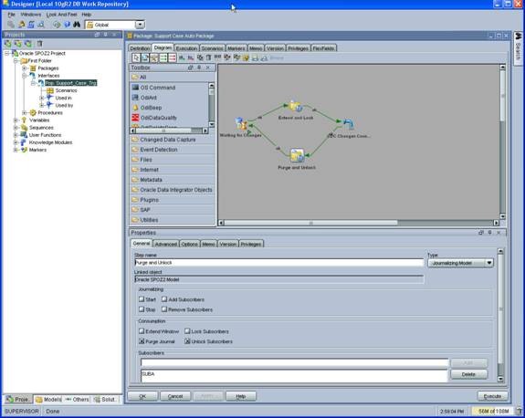Switch to the Definition tab of package
This screenshot has width=525, height=418.
140,48
